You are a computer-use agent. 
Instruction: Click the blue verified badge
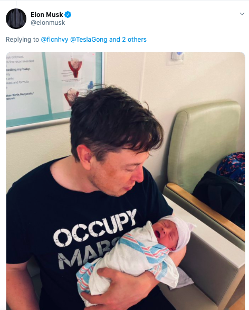pos(68,15)
